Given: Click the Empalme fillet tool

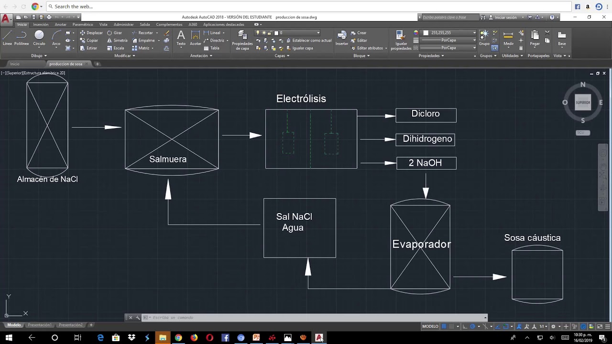Looking at the screenshot, I should [x=143, y=41].
